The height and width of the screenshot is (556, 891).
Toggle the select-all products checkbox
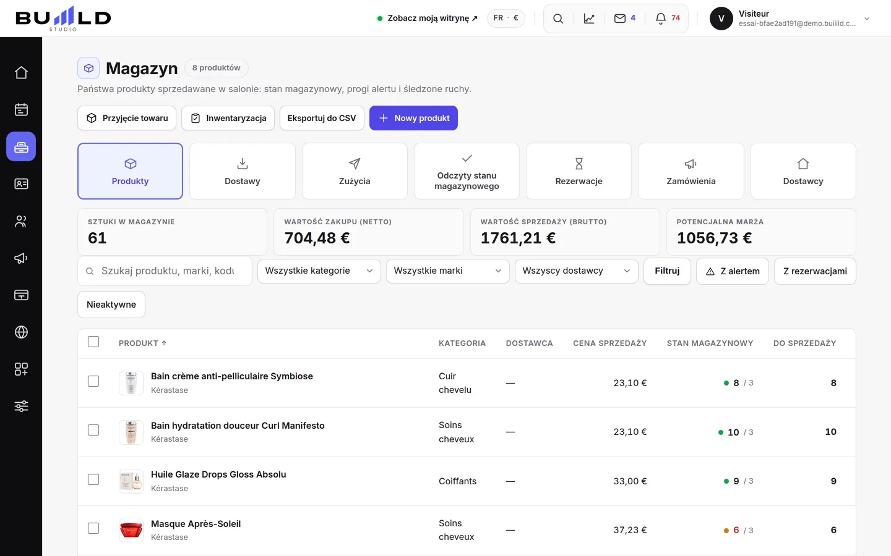click(93, 342)
